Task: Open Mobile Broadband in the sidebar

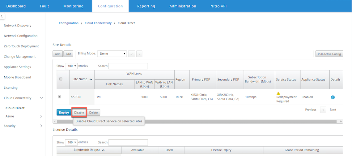Action: (17, 77)
